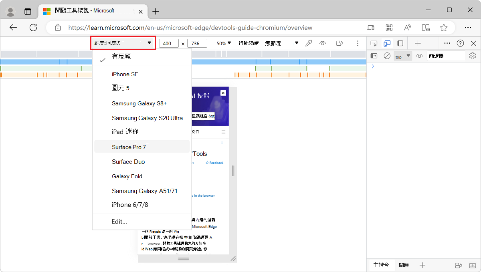Select the Inspect element tool icon

pos(374,43)
